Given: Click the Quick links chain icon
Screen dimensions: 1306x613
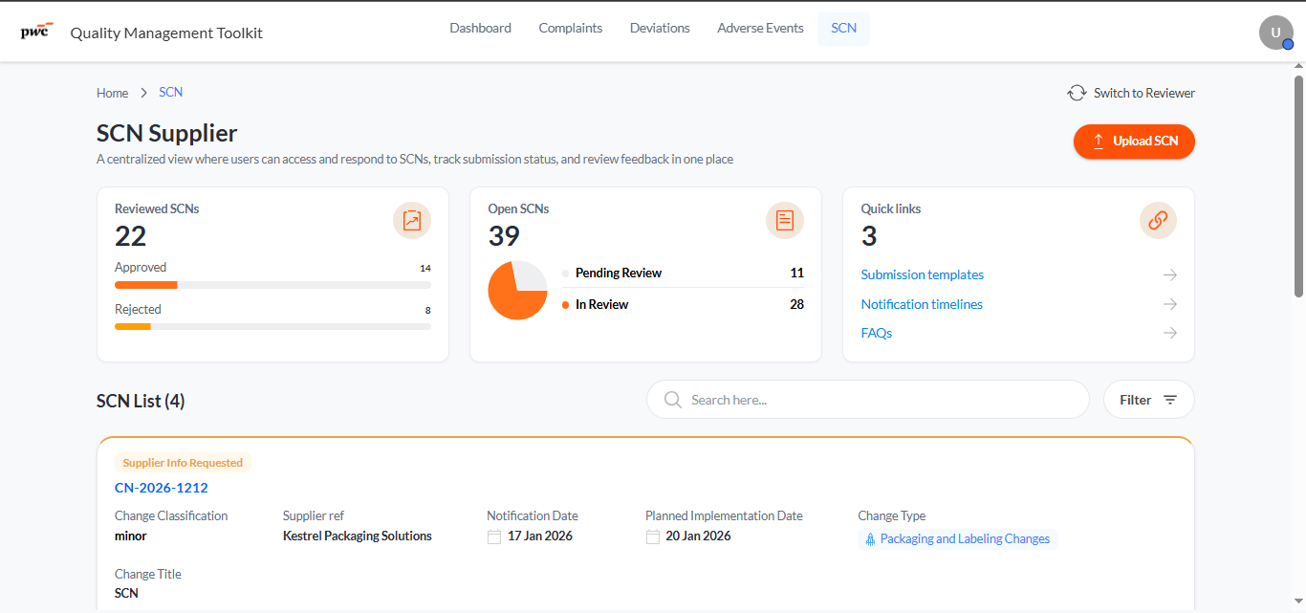Looking at the screenshot, I should click(x=1158, y=221).
